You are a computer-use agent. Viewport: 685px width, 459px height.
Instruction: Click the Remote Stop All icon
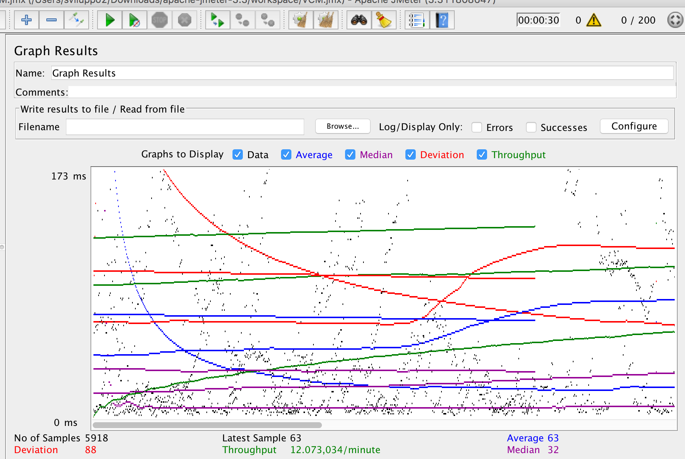[x=242, y=20]
